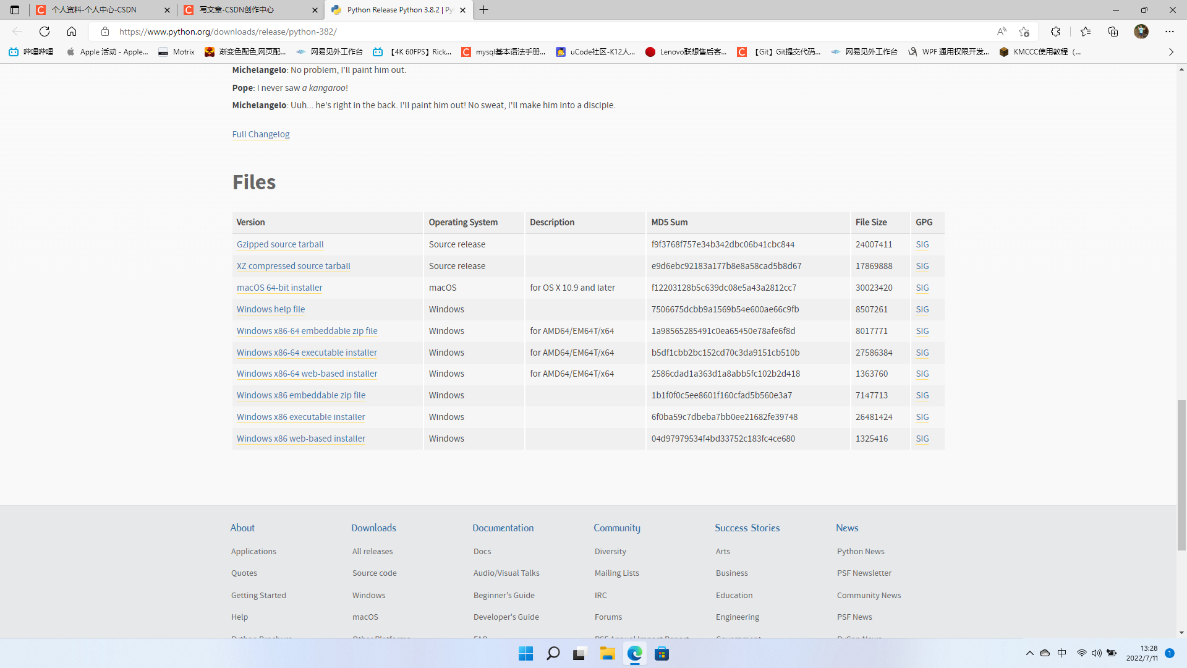Expand the bookmarks bar overflow chevron

click(1171, 52)
